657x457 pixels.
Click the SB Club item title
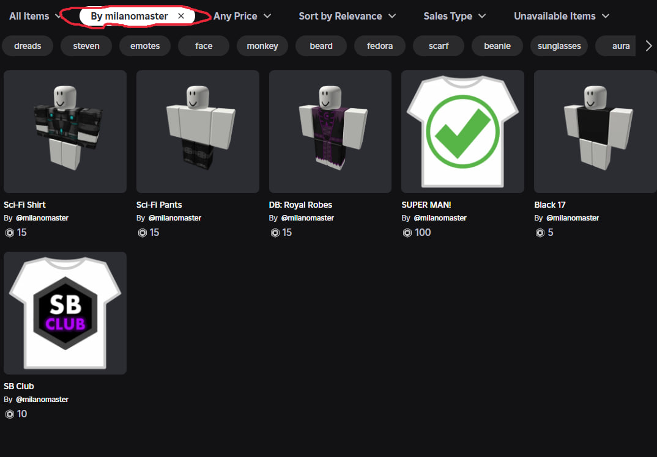click(19, 386)
